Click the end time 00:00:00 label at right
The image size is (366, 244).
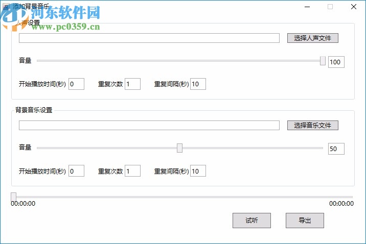341,204
